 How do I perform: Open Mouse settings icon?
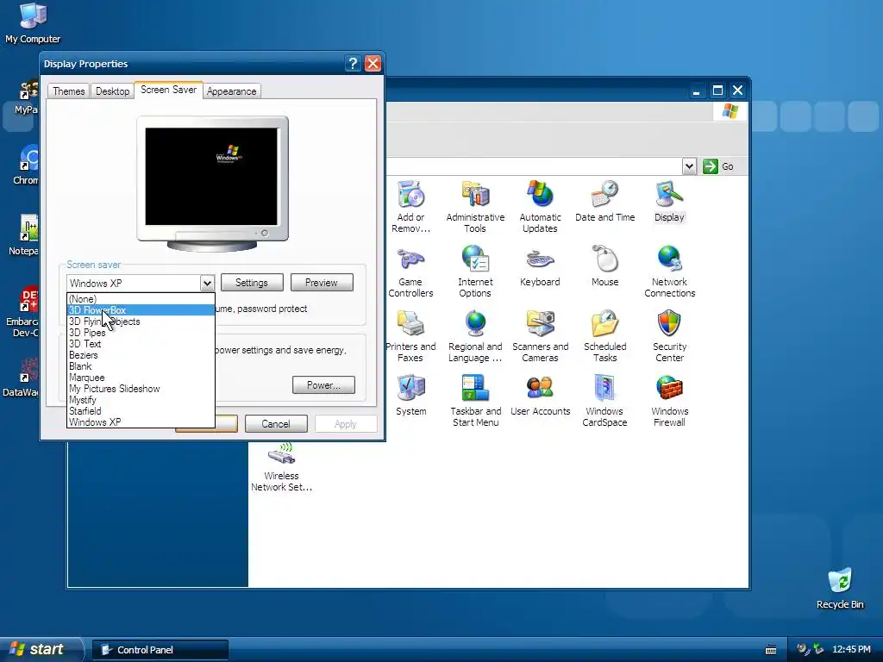coord(604,265)
